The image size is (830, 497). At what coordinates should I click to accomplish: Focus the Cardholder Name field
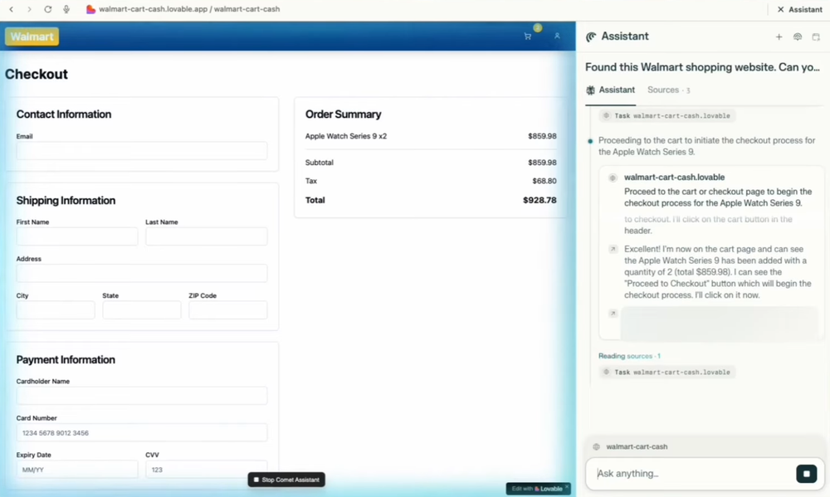[x=142, y=396]
